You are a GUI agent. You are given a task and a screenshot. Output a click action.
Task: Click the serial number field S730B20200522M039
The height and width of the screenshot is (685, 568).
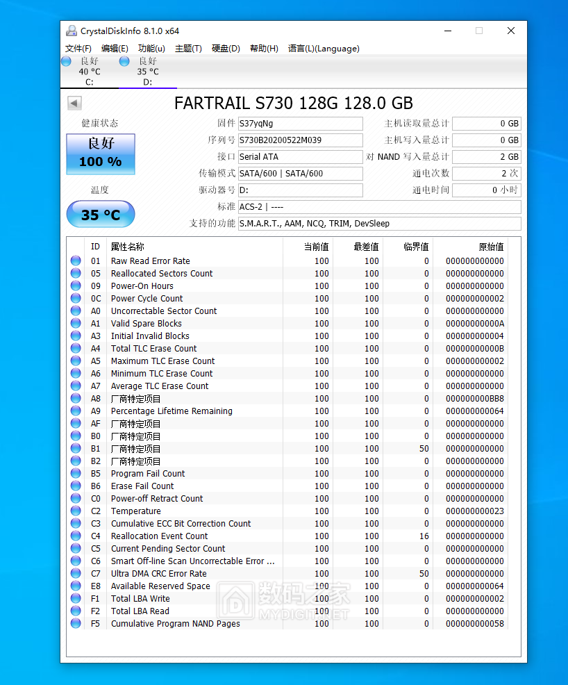pyautogui.click(x=301, y=140)
